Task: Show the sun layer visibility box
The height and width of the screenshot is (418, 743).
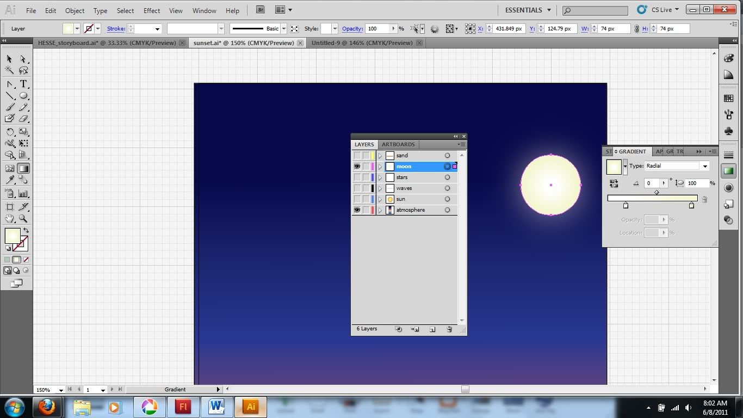Action: point(357,199)
